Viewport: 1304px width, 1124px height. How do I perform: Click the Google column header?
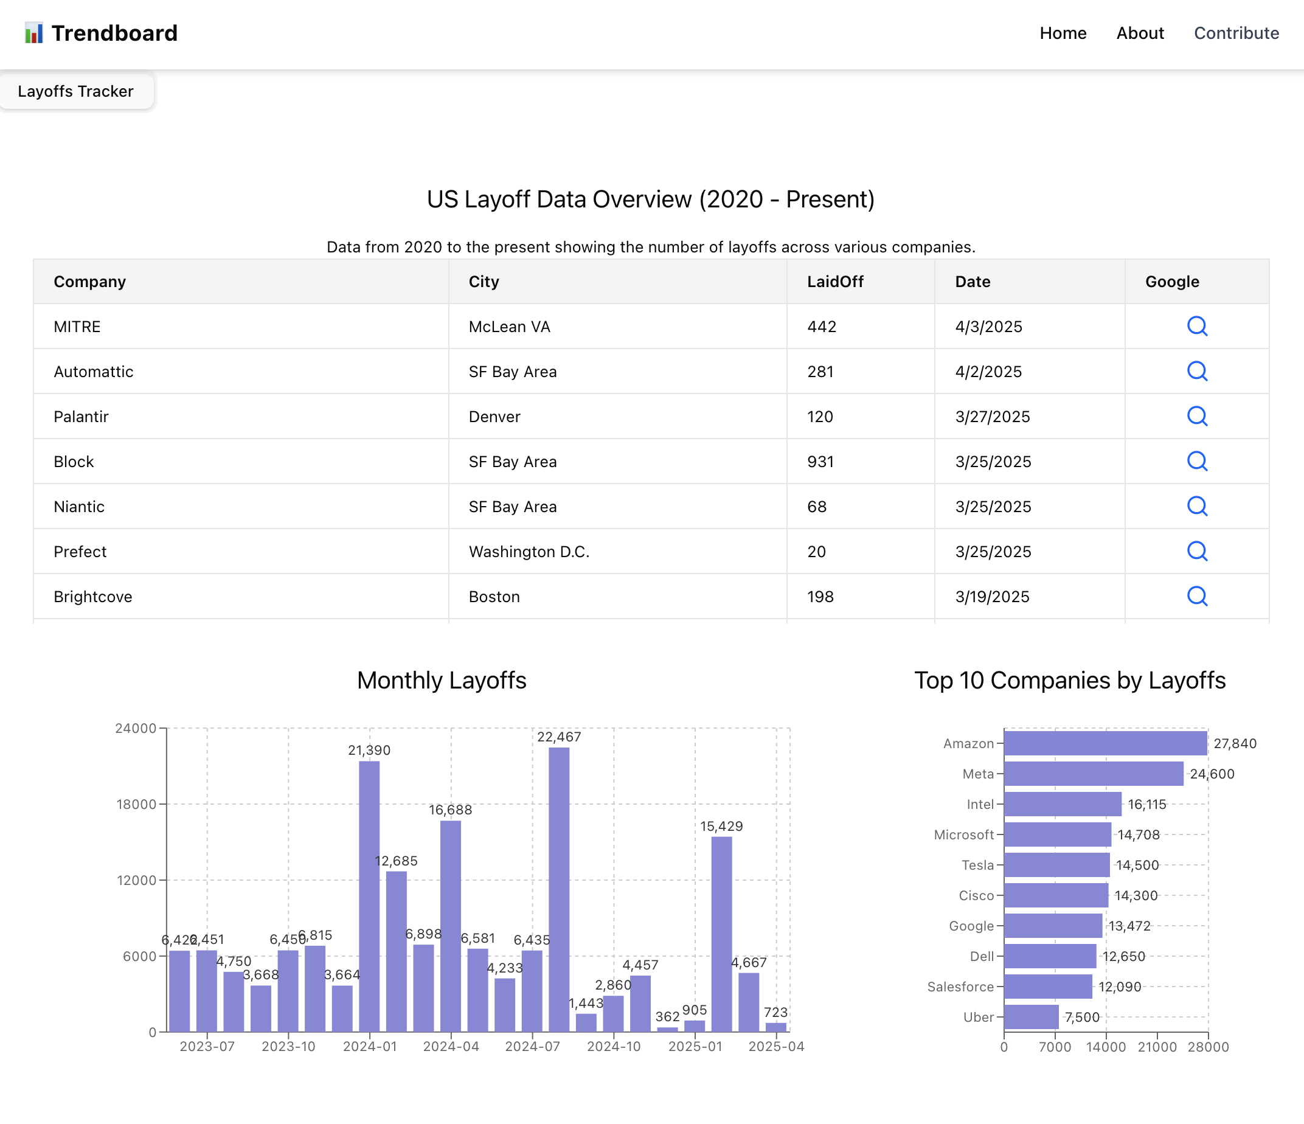tap(1197, 282)
